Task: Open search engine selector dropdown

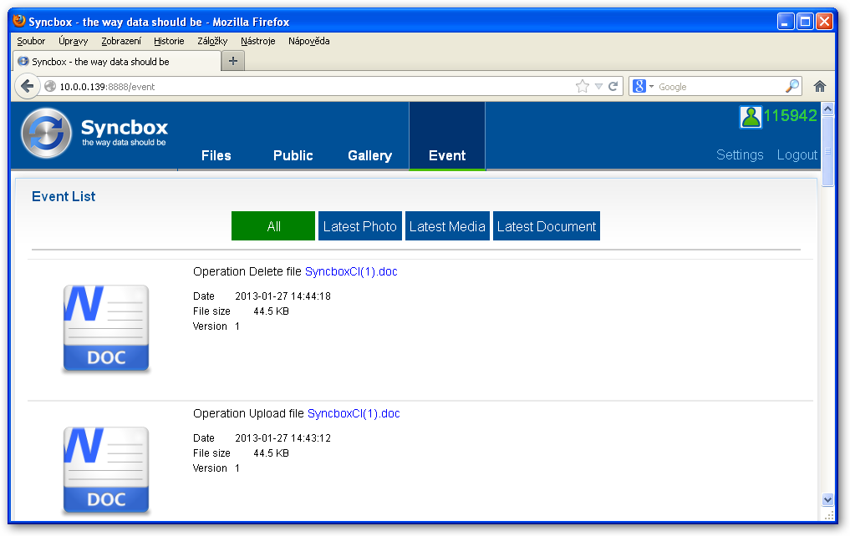Action: tap(652, 87)
